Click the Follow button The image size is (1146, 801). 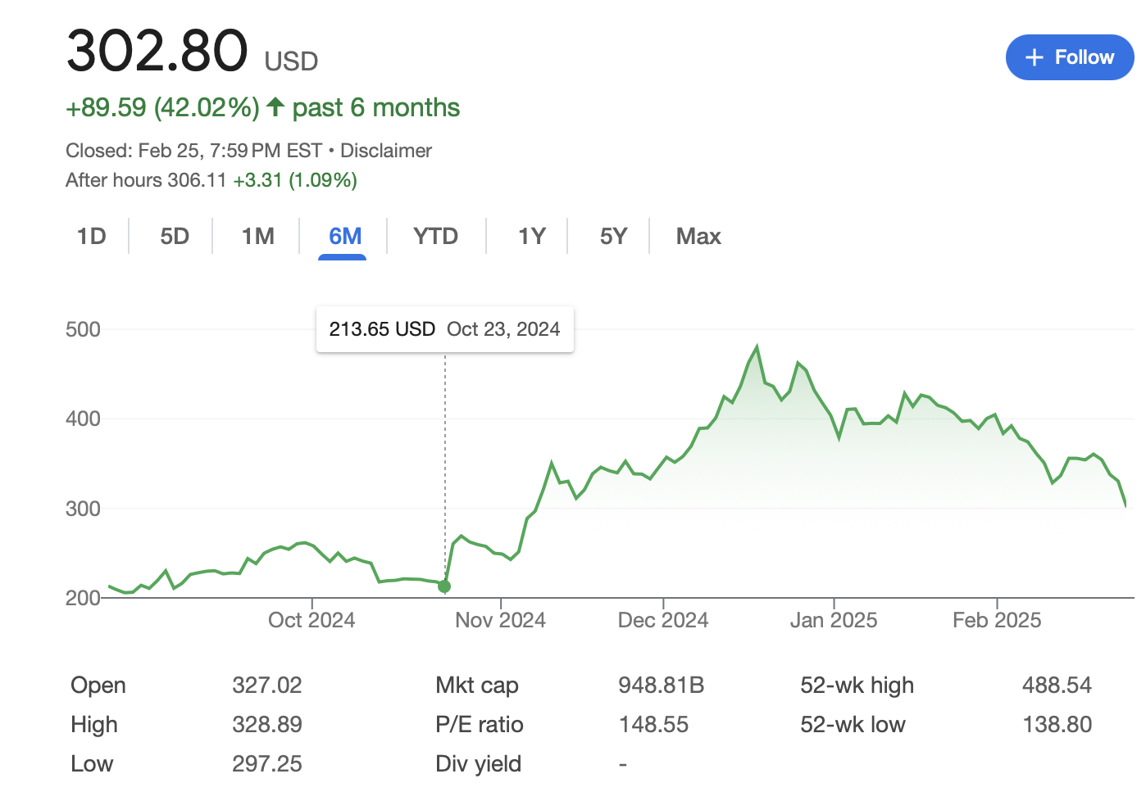1070,57
